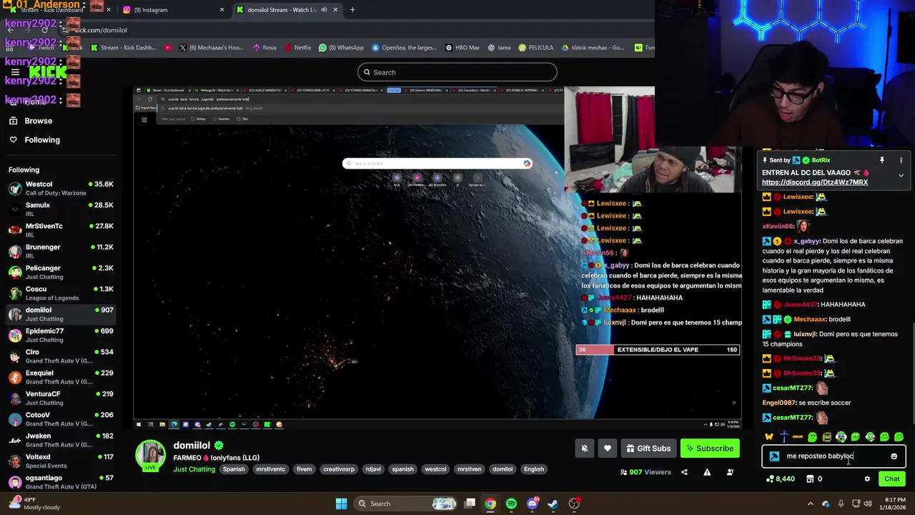Send message with the Chat button
The width and height of the screenshot is (915, 515).
click(x=891, y=479)
